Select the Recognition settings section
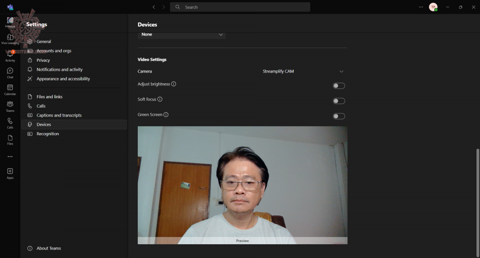This screenshot has width=480, height=258. point(47,133)
